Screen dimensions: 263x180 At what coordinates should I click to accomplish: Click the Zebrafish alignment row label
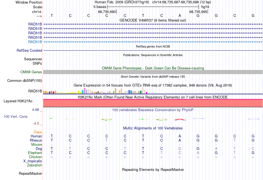coord(35,165)
